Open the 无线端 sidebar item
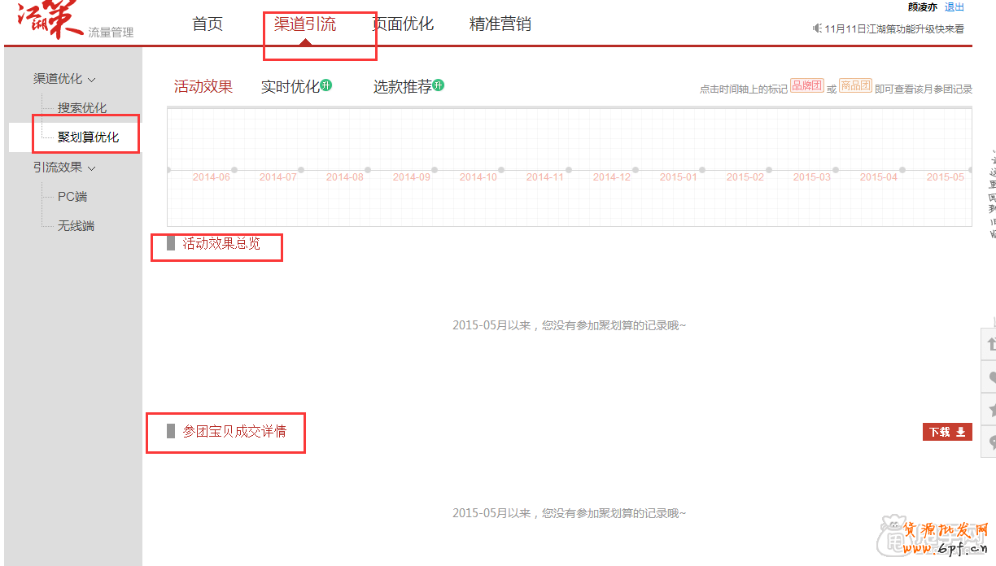 [x=76, y=226]
